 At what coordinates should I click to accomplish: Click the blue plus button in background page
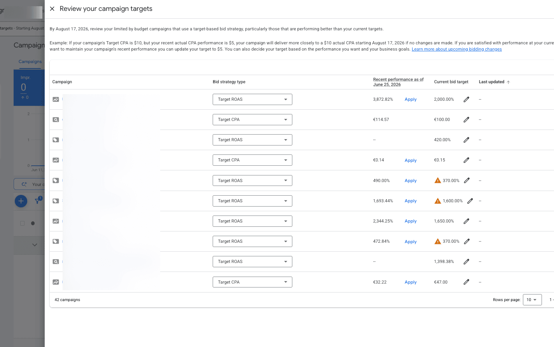21,201
